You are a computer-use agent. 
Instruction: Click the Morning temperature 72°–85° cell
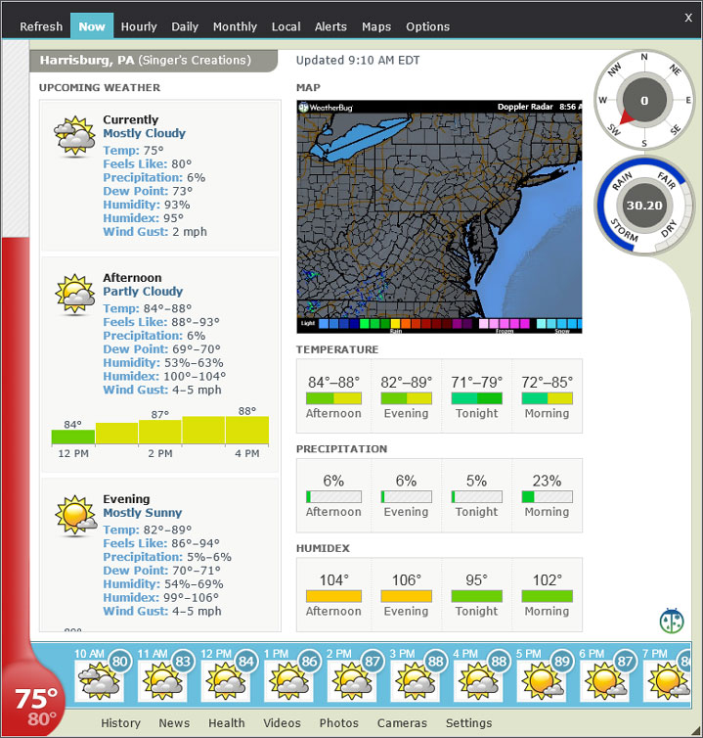tap(547, 396)
